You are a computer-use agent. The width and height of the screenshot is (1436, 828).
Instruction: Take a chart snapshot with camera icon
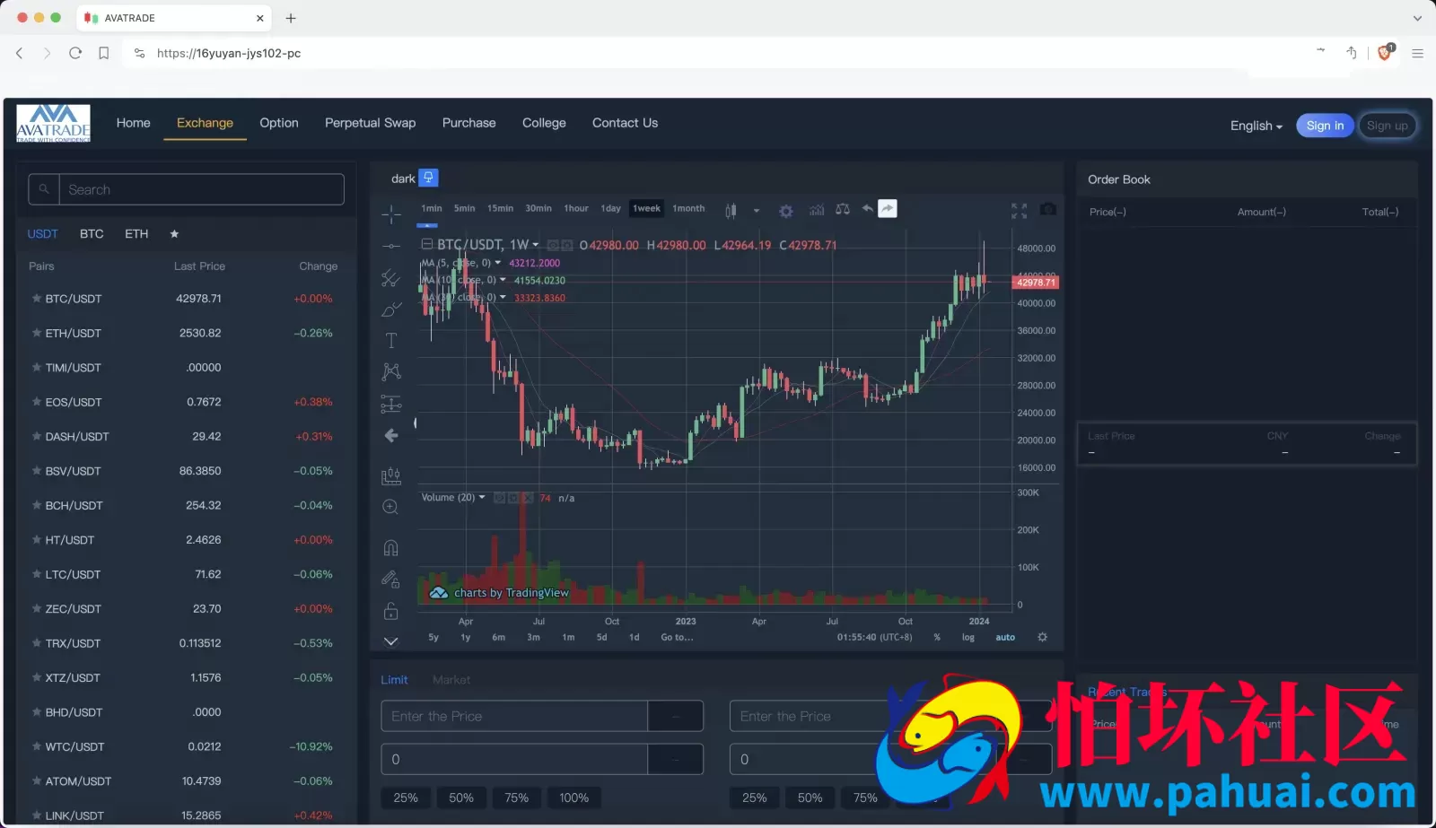click(x=1047, y=209)
